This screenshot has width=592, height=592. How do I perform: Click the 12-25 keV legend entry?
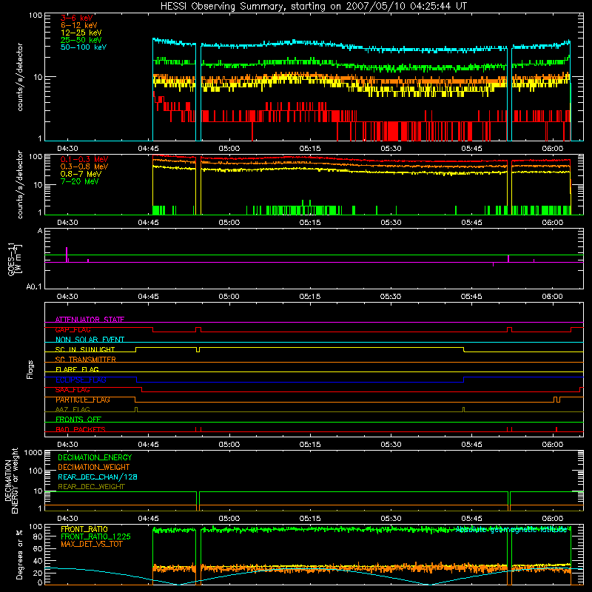coord(81,33)
